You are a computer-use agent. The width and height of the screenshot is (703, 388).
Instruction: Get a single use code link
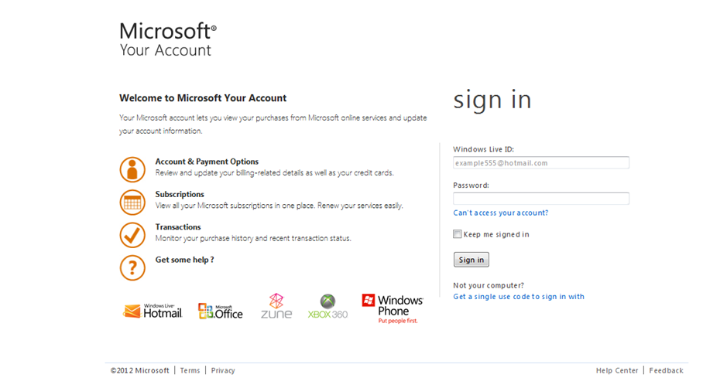(519, 297)
